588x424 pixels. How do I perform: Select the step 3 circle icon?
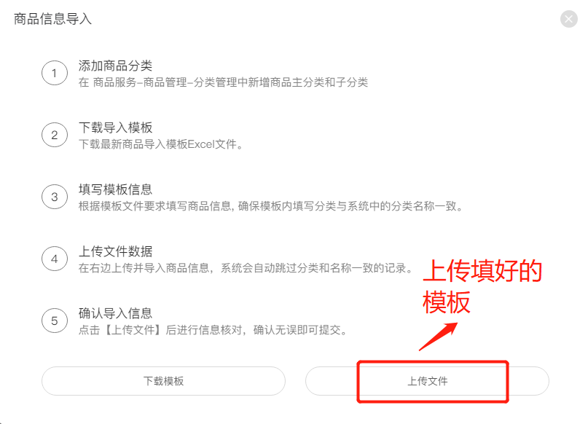coord(55,197)
